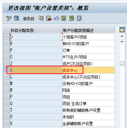Click the category cell M
This screenshot has width=127, height=128.
36,83
